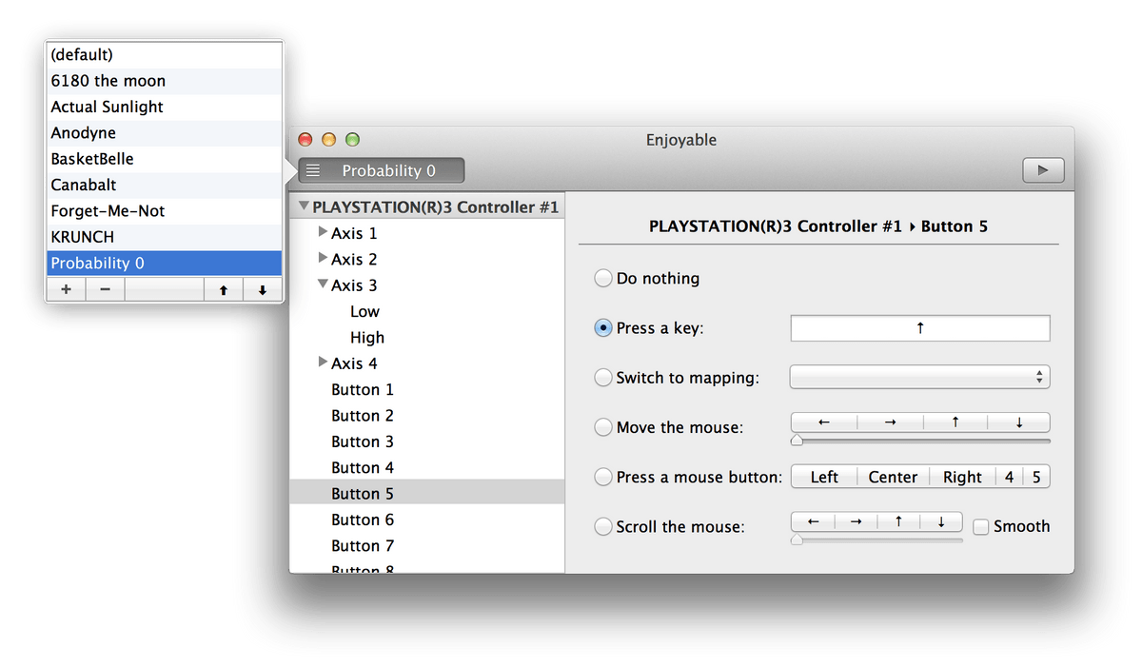Select the Do nothing radio option
Screen dimensions: 1142x667
coord(603,278)
